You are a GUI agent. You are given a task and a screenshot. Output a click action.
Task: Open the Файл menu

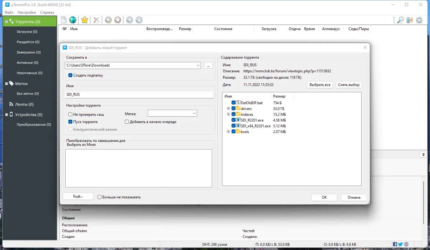[9, 12]
